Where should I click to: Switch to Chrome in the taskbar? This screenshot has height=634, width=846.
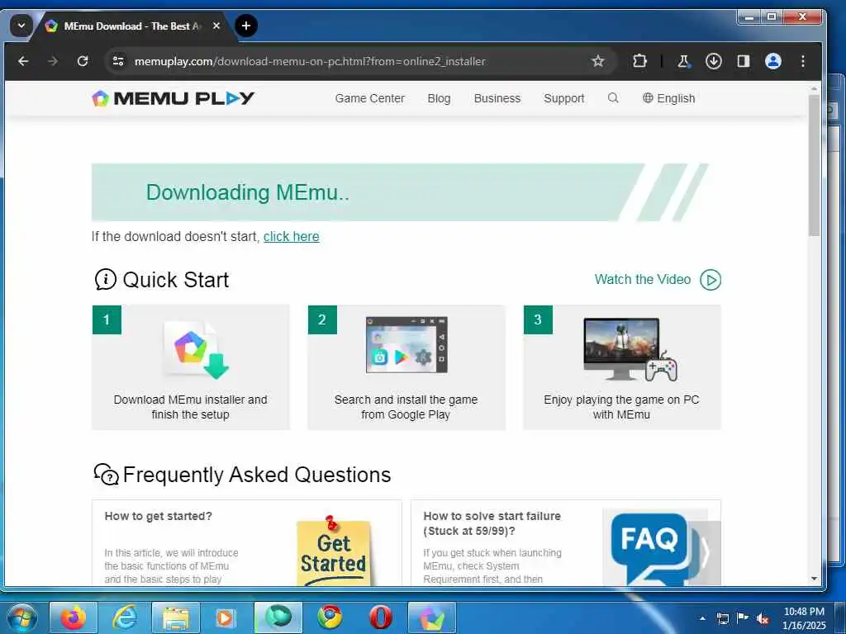329,617
